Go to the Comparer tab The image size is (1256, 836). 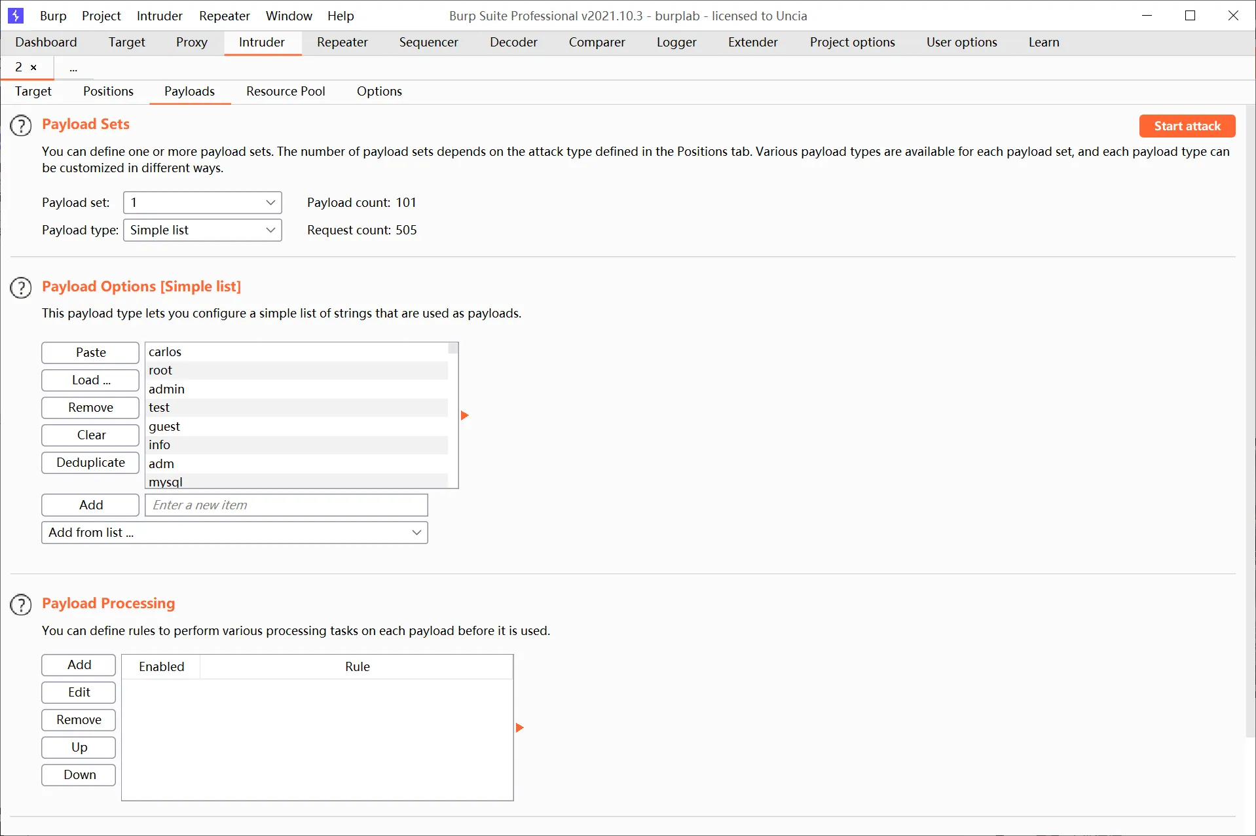[597, 42]
